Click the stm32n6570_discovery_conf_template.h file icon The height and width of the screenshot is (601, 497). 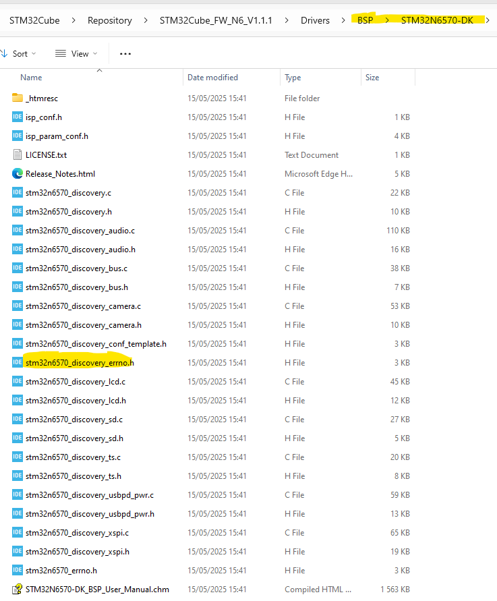18,343
